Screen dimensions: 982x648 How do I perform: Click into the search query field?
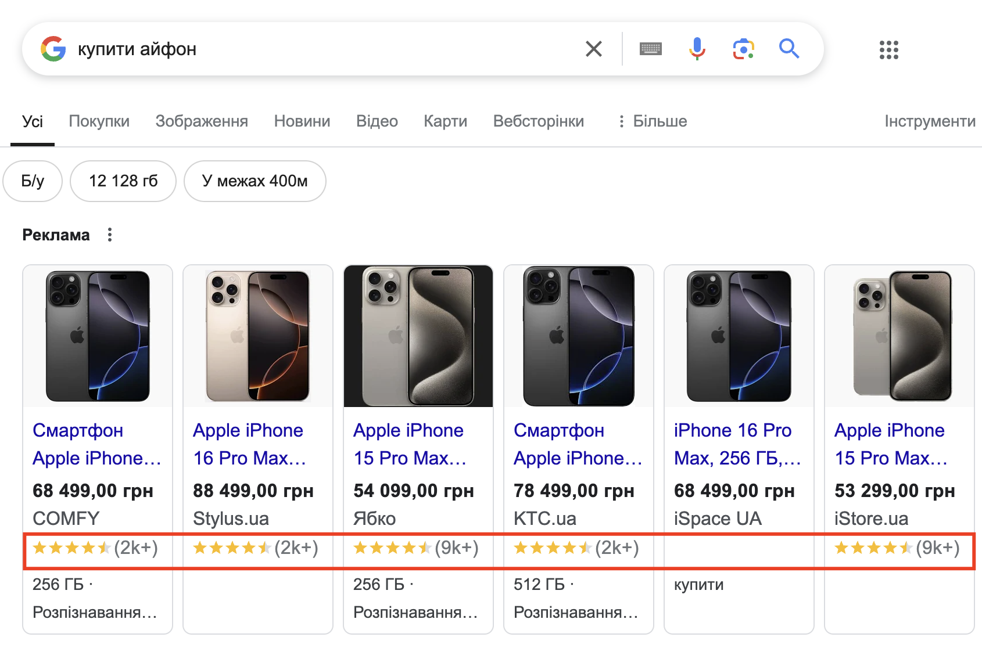pyautogui.click(x=325, y=49)
